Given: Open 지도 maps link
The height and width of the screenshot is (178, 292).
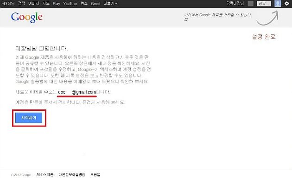Looking at the screenshot, I should click(x=46, y=3).
